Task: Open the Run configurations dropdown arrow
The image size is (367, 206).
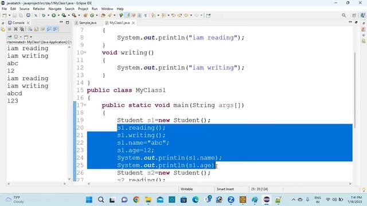Action: [58, 15]
